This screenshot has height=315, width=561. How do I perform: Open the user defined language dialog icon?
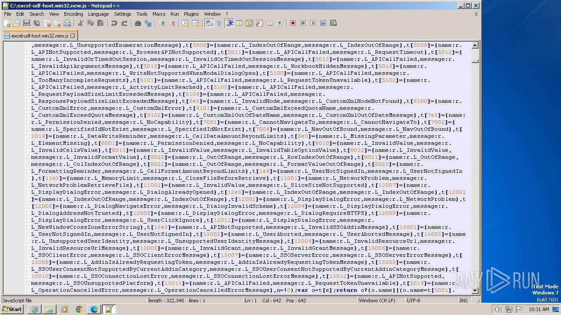click(x=239, y=23)
